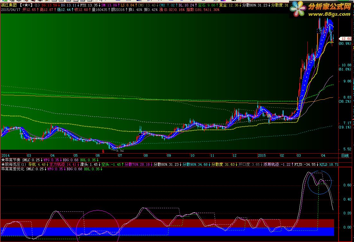Click the stock name 滨江集团

(x=9, y=5)
